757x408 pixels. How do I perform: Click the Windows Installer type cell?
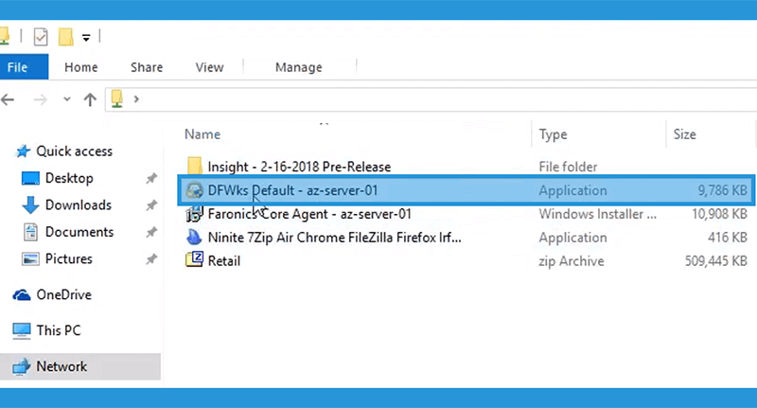point(598,214)
